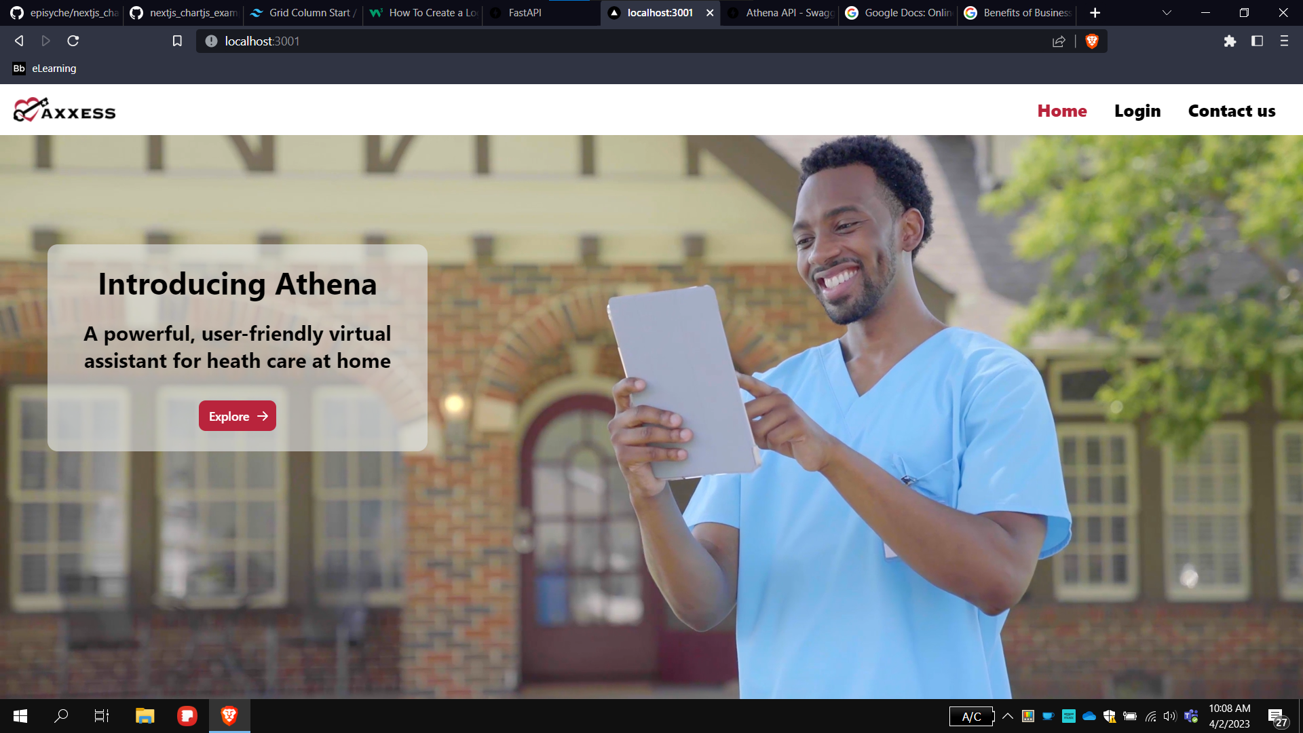Open the Contact us page link
1303x733 pixels.
click(1232, 111)
